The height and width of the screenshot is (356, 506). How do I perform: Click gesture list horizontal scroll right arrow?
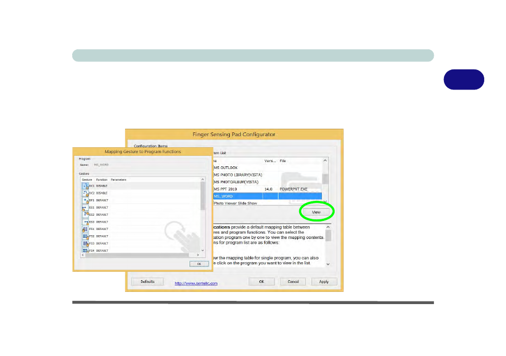click(198, 255)
